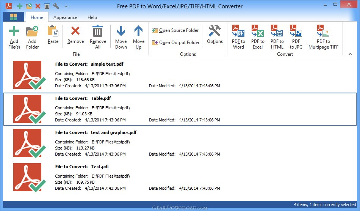Click the app PDF logo in title bar
Viewport: 360px width, 211px height.
pyautogui.click(x=9, y=6)
